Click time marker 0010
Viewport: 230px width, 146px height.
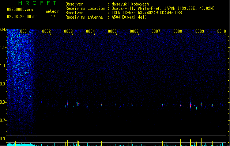coord(222,31)
